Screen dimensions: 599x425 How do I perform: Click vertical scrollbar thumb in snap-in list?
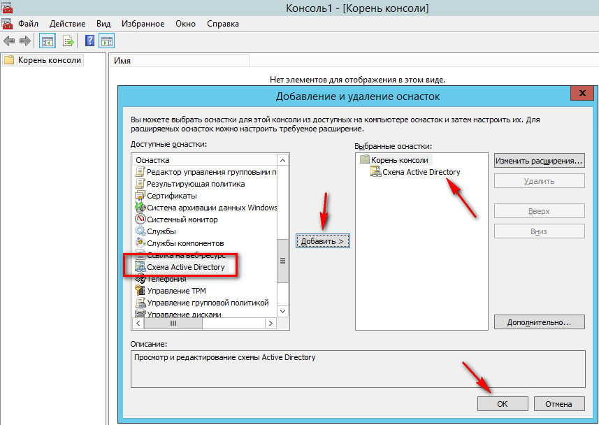[282, 261]
